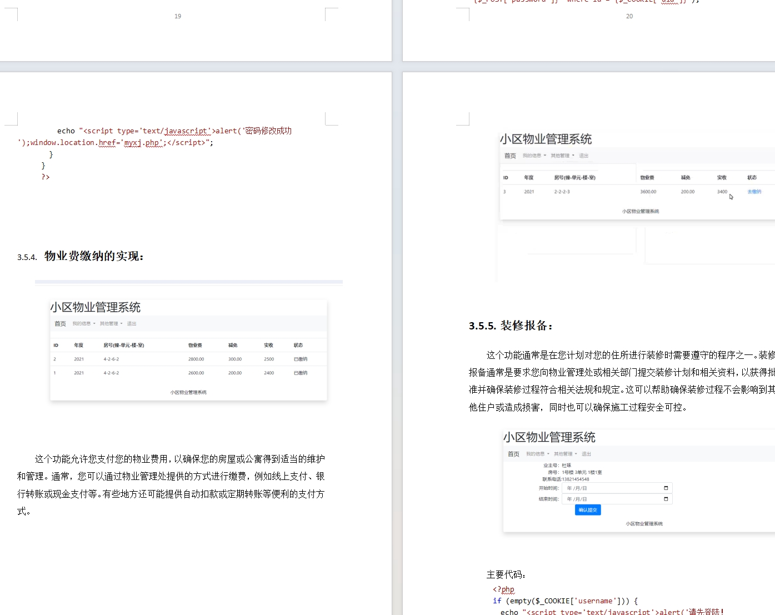Click the 去缴纳 link in the table
The width and height of the screenshot is (775, 615).
point(754,192)
